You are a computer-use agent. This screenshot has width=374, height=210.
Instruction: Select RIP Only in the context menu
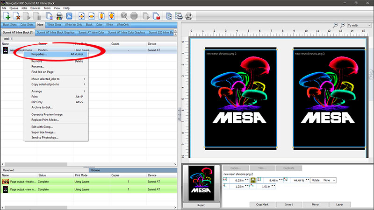point(56,102)
